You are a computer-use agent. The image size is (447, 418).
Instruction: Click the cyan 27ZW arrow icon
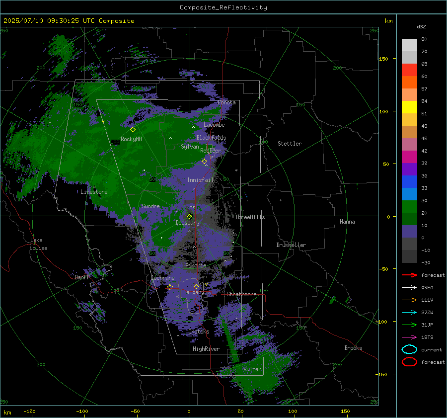pos(409,313)
